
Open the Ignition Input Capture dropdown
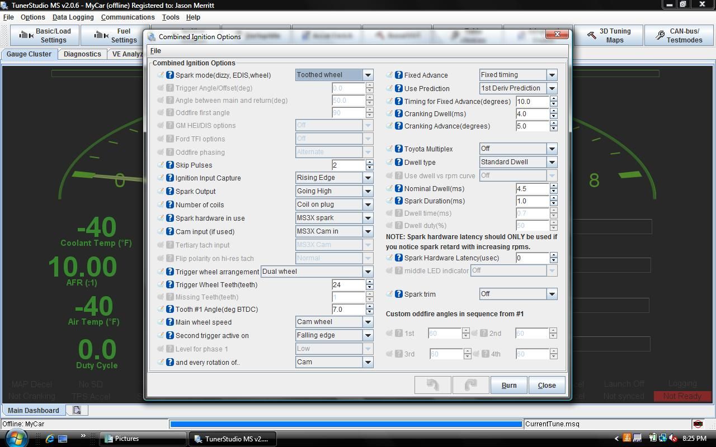368,178
